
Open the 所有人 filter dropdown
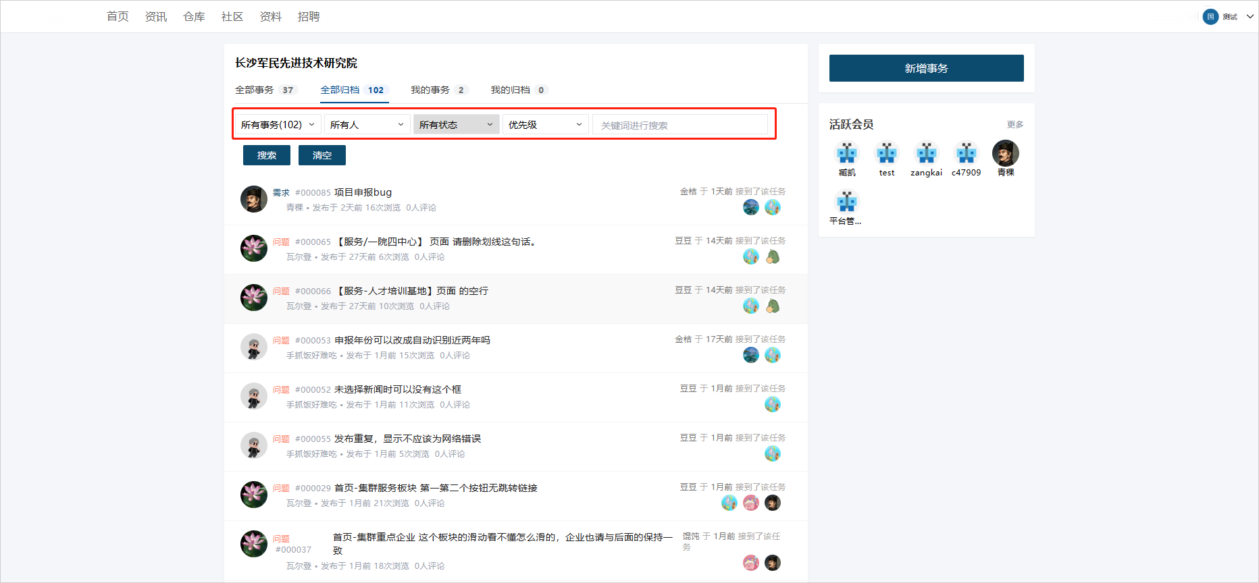[367, 125]
